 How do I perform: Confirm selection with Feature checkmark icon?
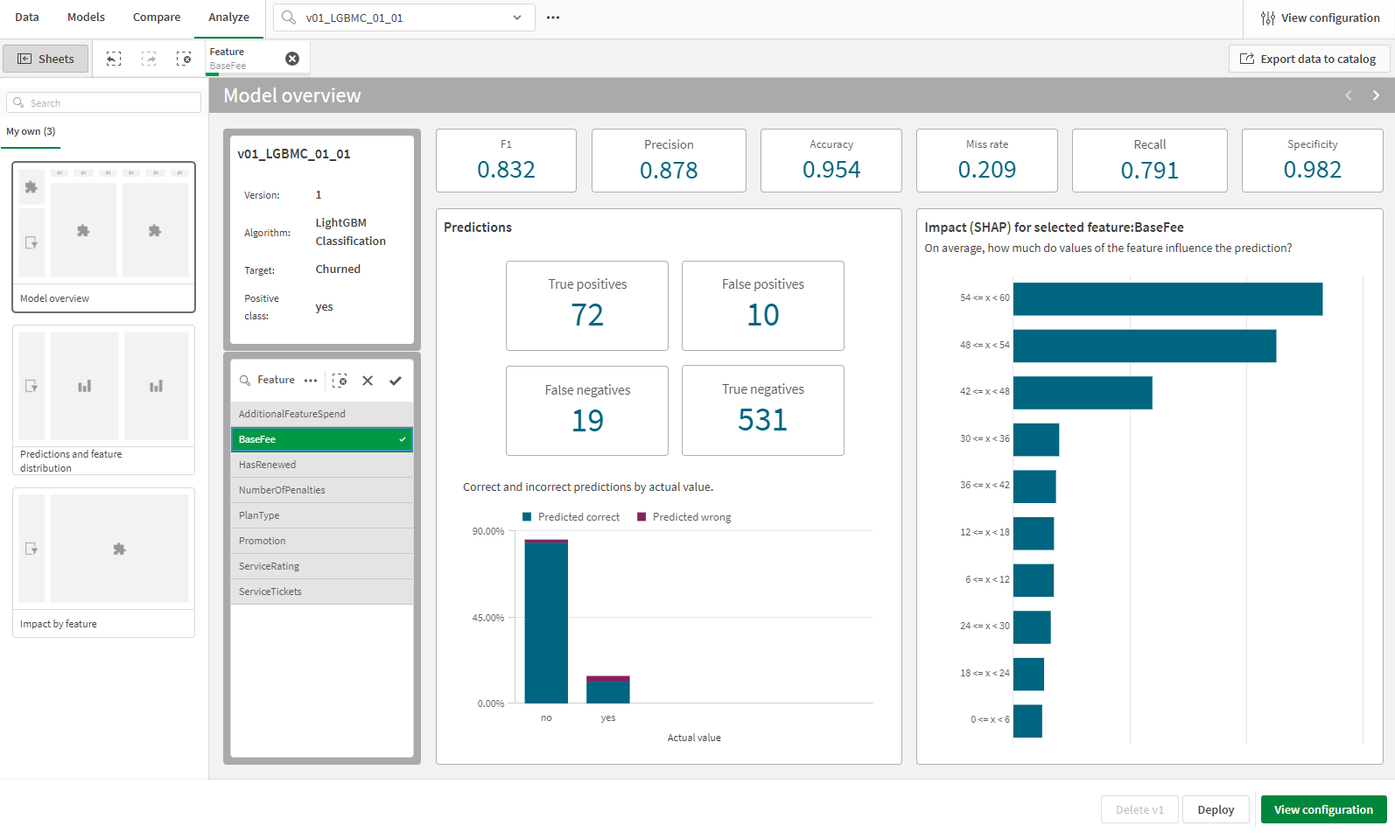pos(396,381)
